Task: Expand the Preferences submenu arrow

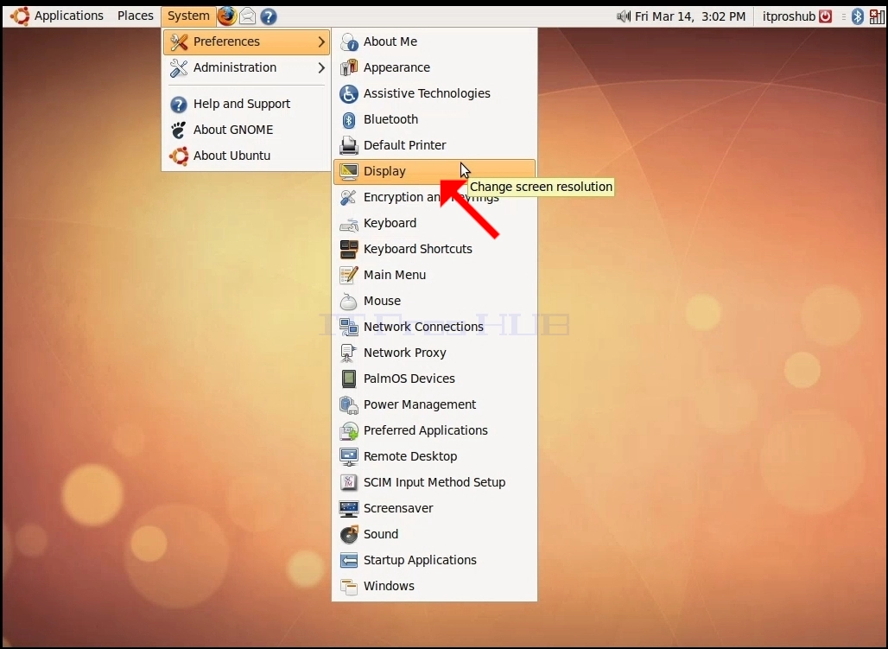Action: tap(321, 42)
